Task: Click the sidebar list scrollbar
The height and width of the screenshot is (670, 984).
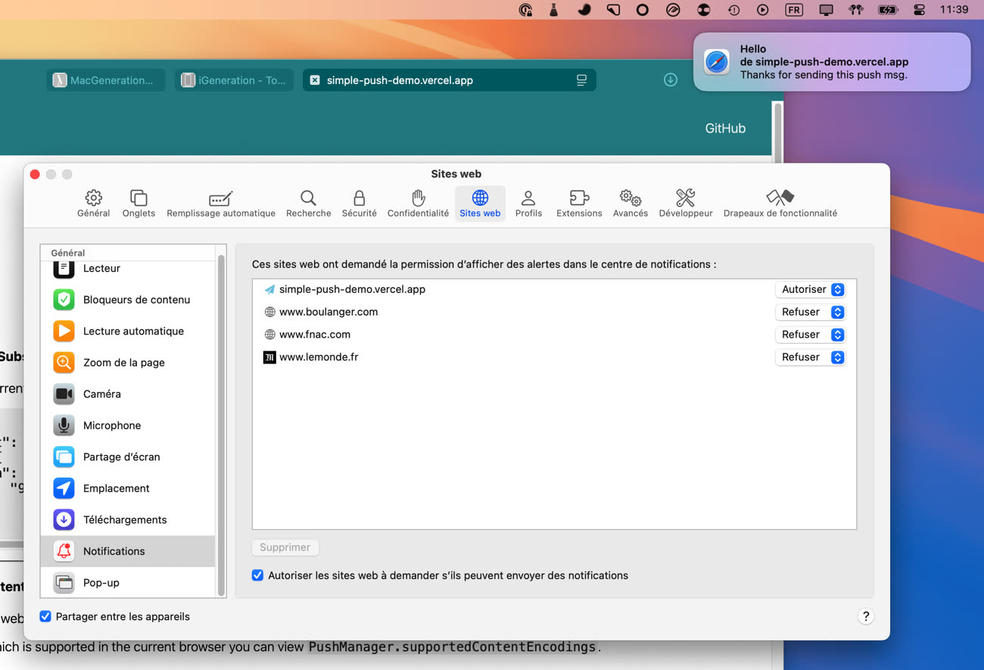Action: pos(221,425)
